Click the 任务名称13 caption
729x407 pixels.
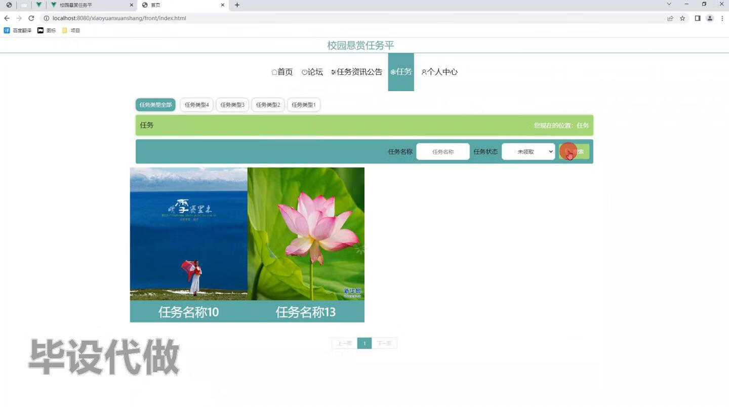[306, 312]
